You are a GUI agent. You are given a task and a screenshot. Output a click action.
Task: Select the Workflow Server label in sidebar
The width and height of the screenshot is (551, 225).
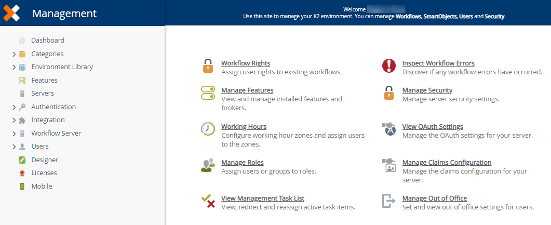pos(56,134)
